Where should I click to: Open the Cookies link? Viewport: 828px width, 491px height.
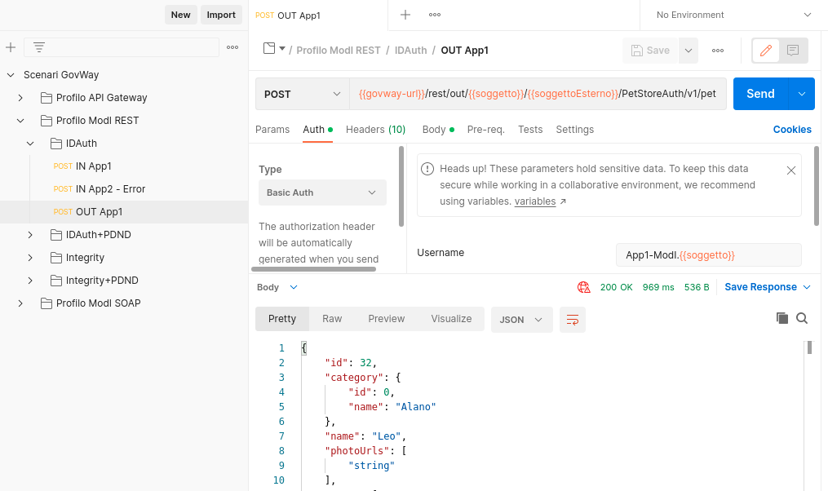[x=792, y=130]
